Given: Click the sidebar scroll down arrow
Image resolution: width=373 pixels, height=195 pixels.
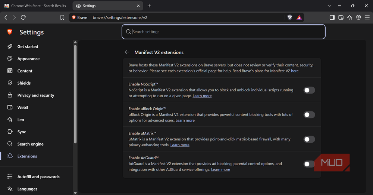Looking at the screenshot, I should tap(75, 193).
